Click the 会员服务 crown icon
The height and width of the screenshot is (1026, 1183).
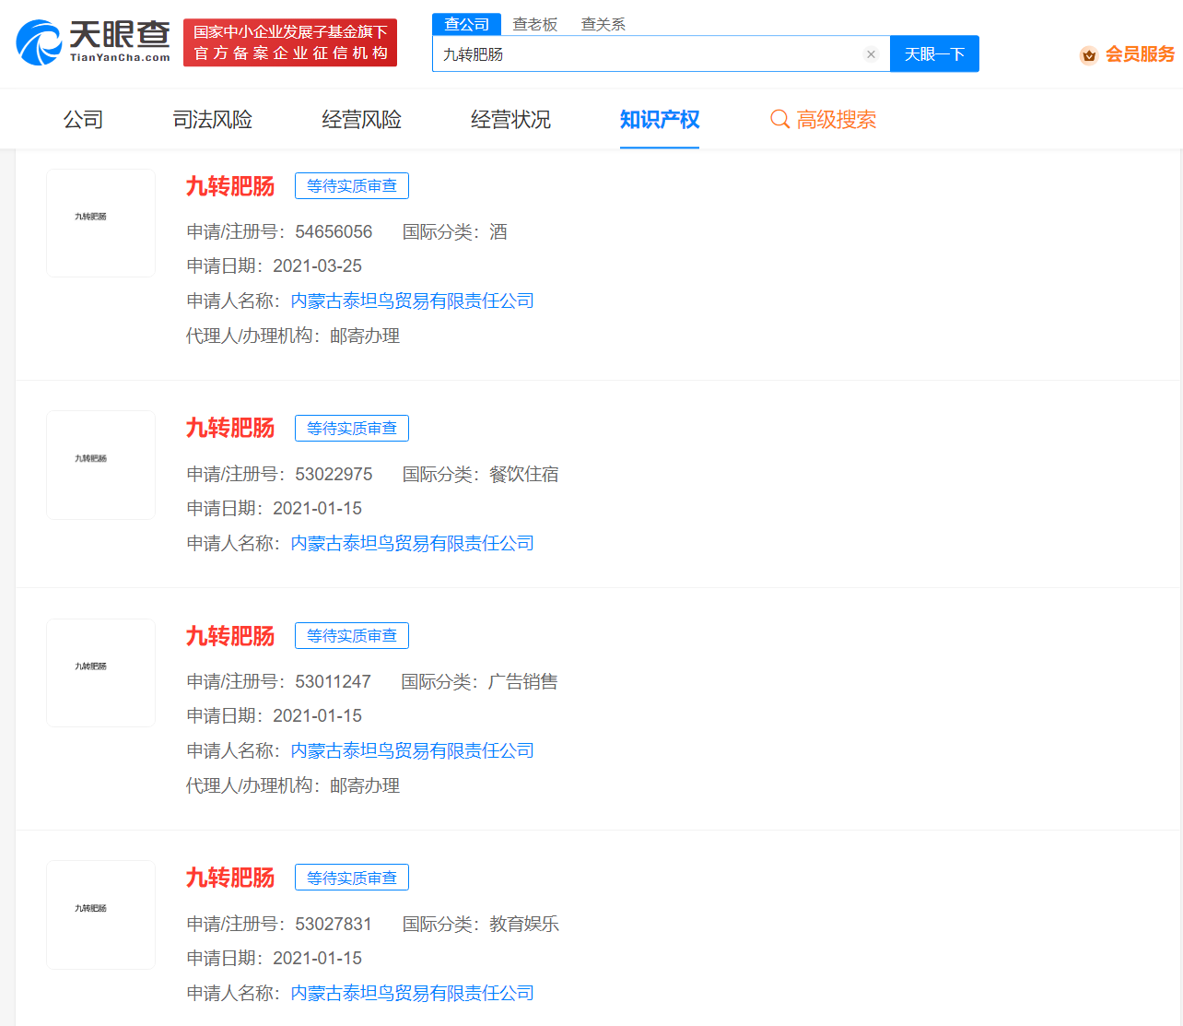(x=1089, y=55)
